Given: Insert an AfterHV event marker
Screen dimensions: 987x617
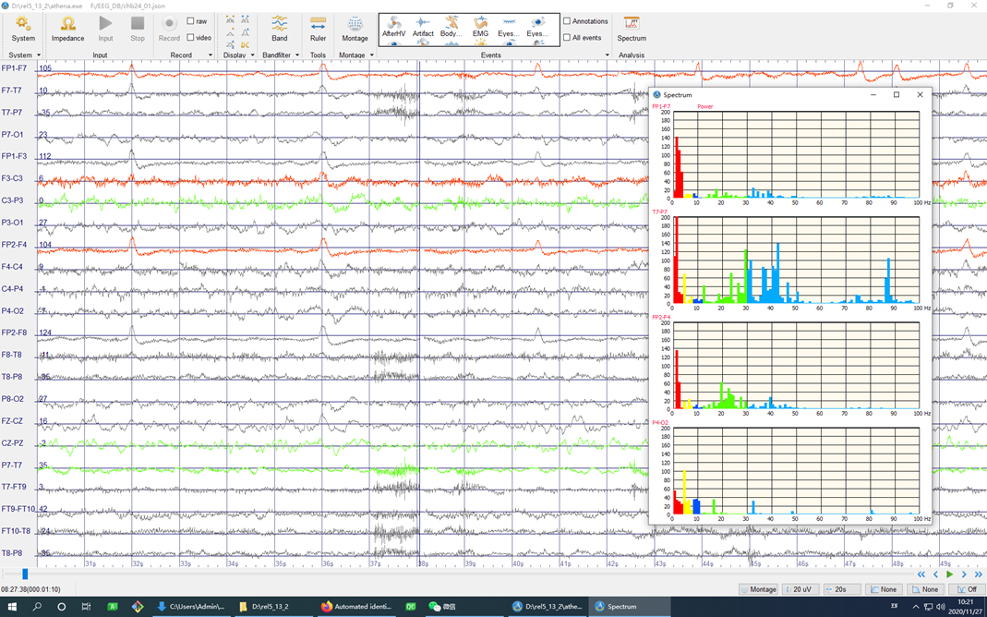Looking at the screenshot, I should (x=394, y=28).
